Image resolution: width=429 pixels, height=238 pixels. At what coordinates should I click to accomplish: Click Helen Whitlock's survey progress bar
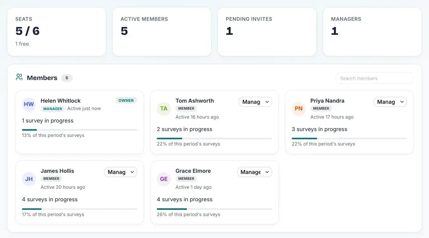click(80, 130)
